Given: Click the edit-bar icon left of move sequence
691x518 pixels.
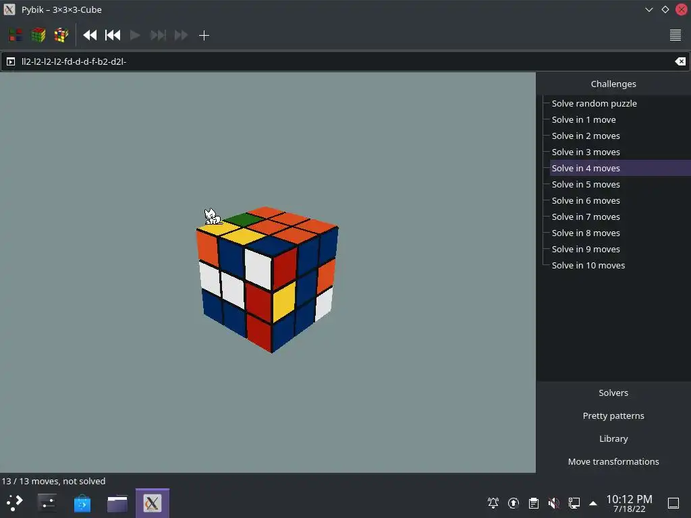Looking at the screenshot, I should click(x=11, y=61).
